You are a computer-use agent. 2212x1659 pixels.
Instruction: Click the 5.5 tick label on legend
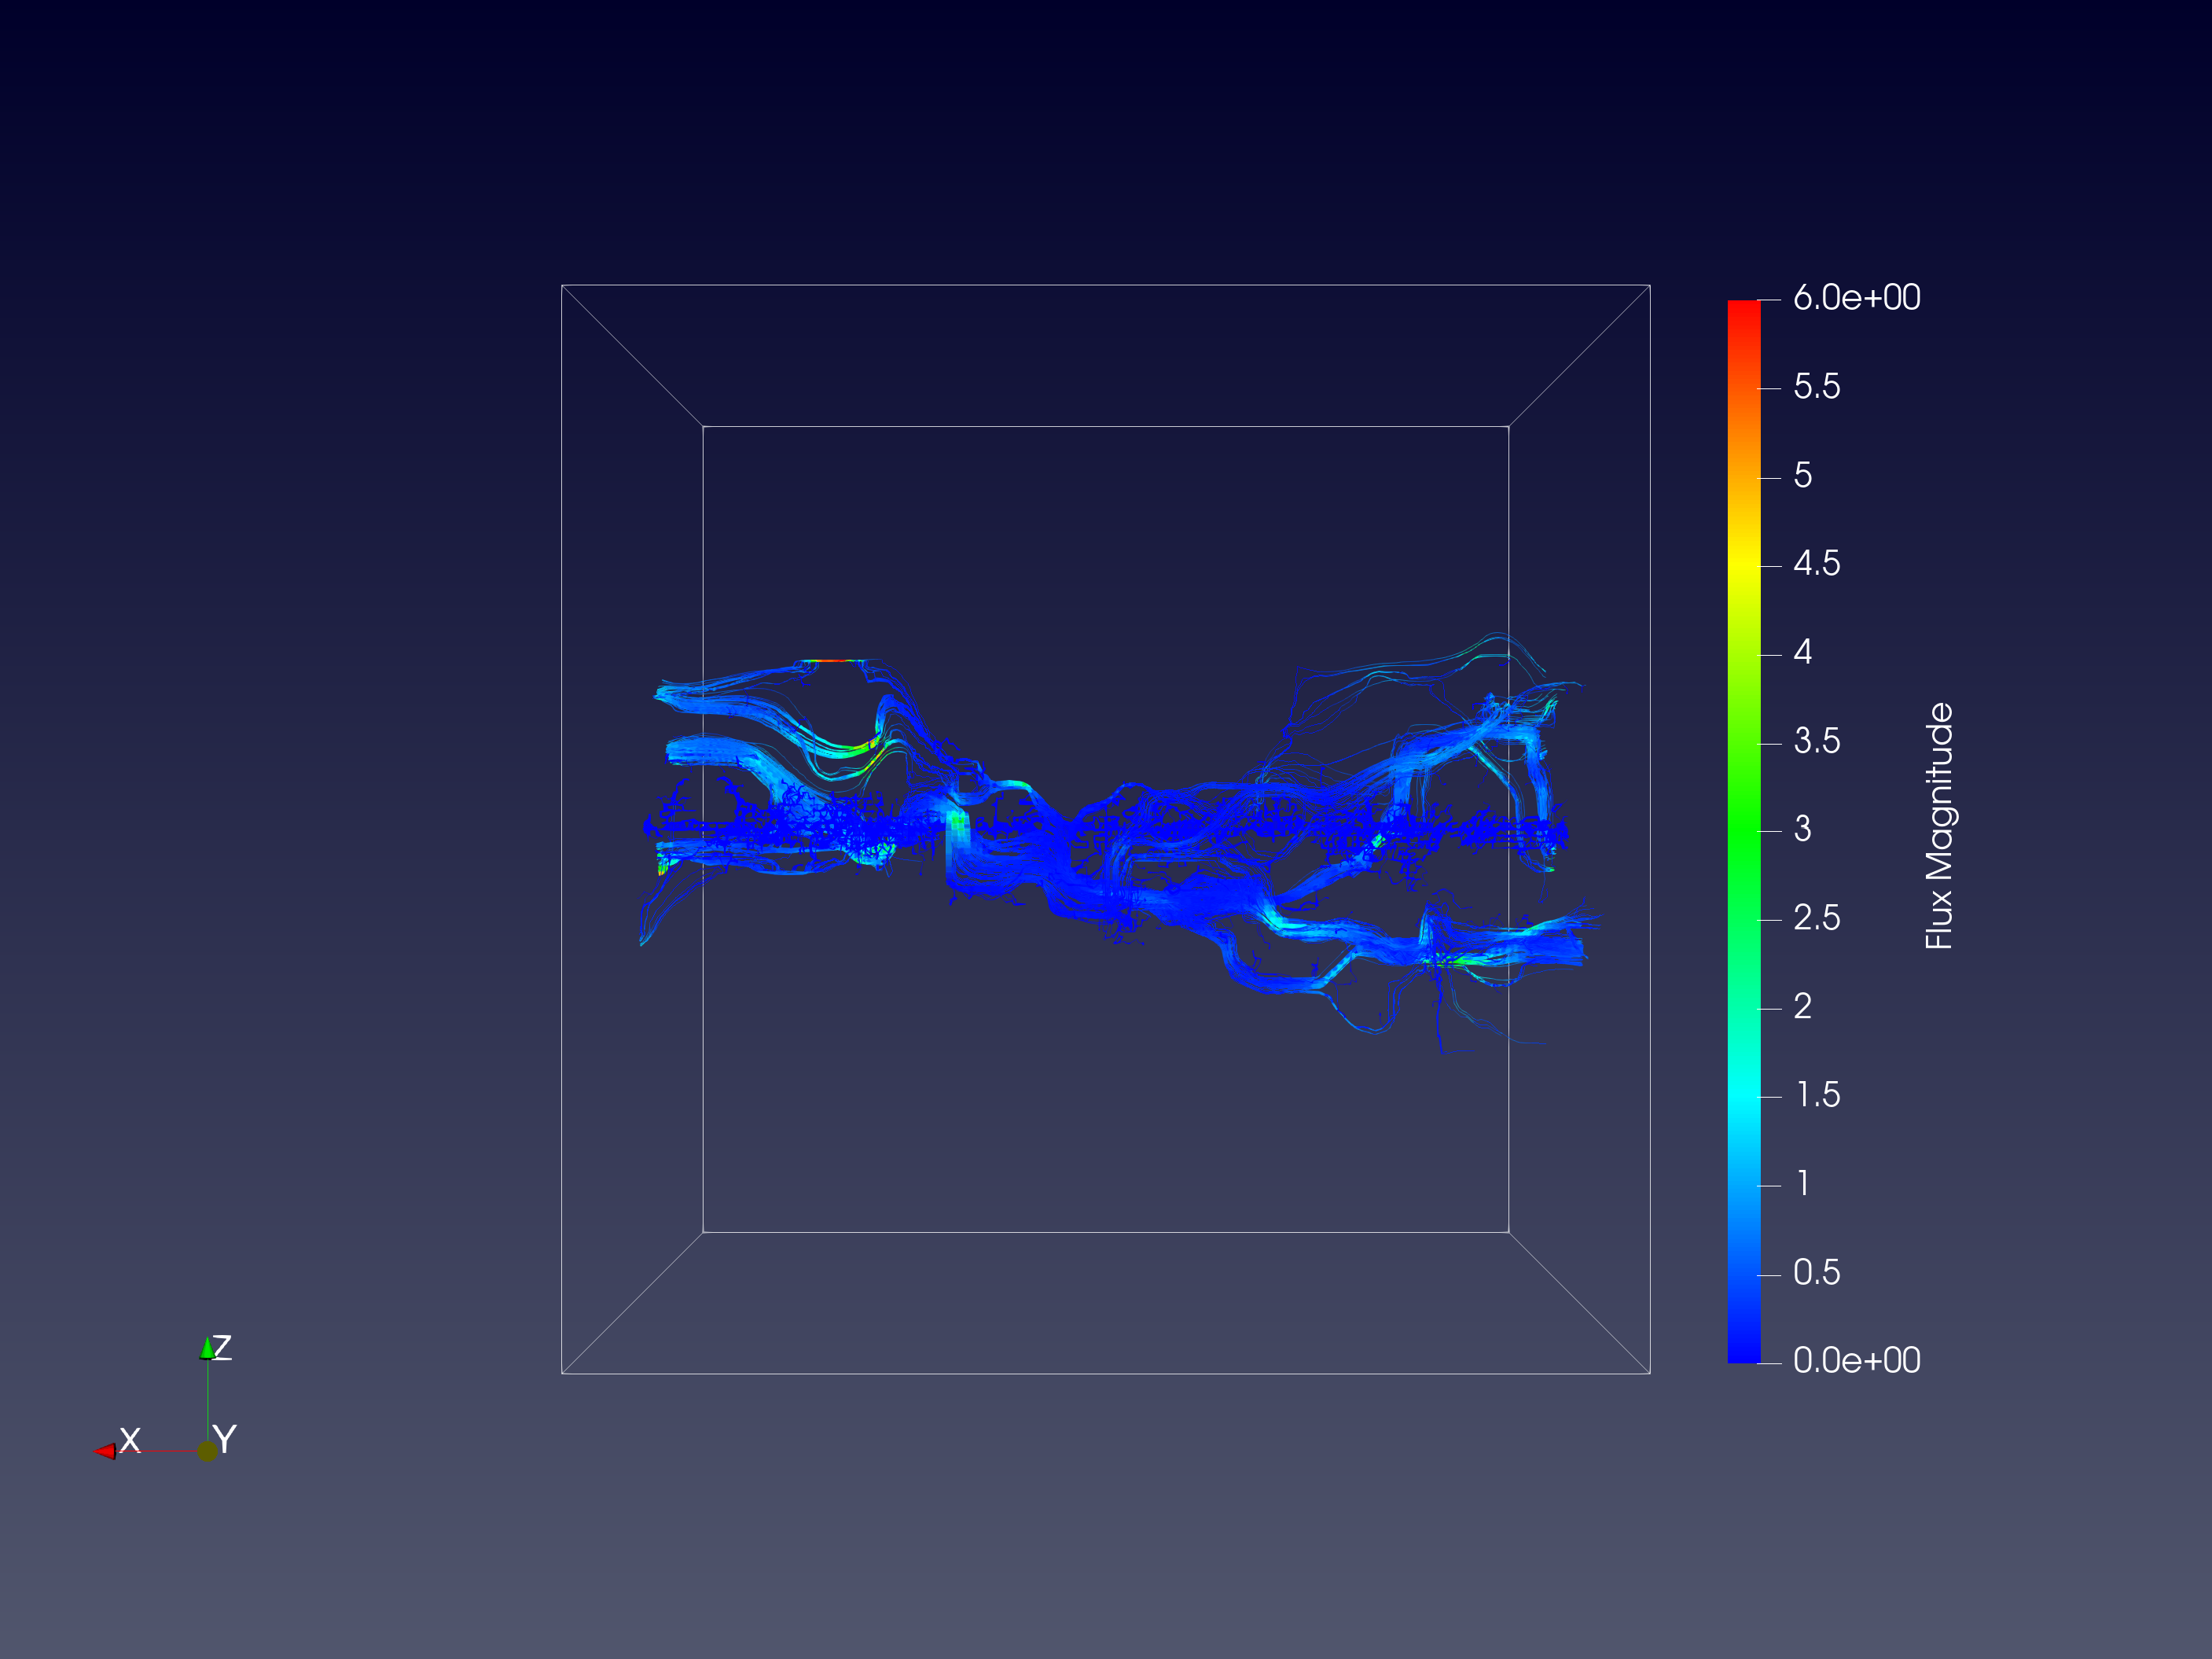(x=1816, y=387)
